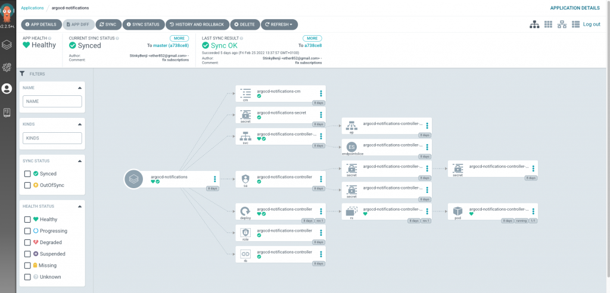Click the KINDS filter input field
Viewport: 610px width, 293px height.
pos(52,138)
